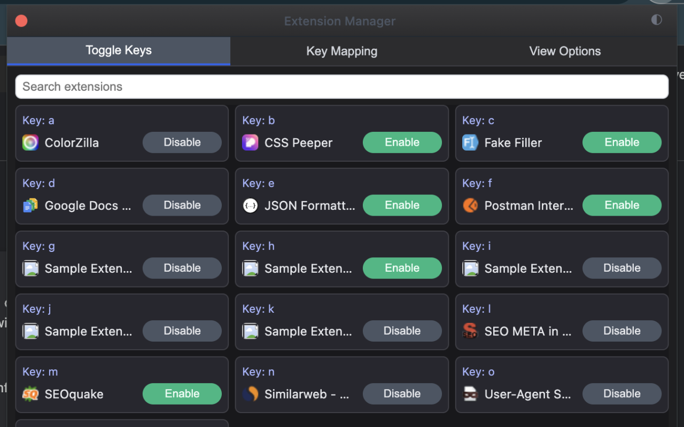Disable Sample Extension mapped to key i

click(622, 268)
